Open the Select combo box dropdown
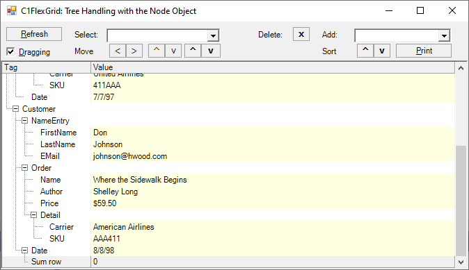The height and width of the screenshot is (270, 469). coord(213,36)
